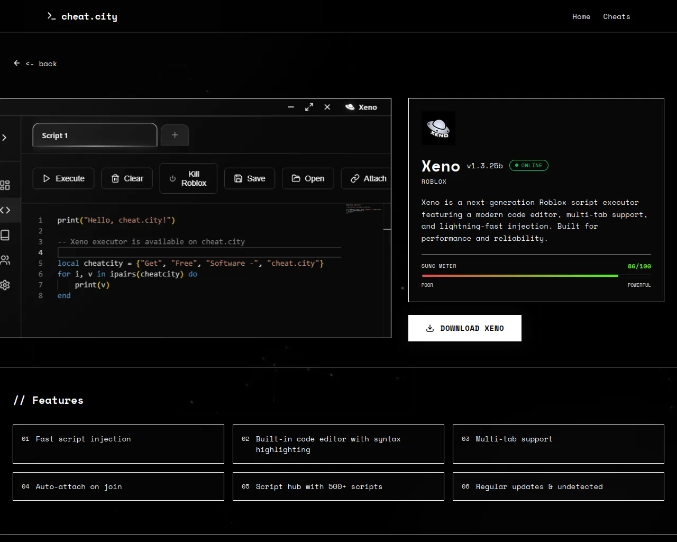Open the settings gear icon in sidebar
The width and height of the screenshot is (677, 542).
5,285
